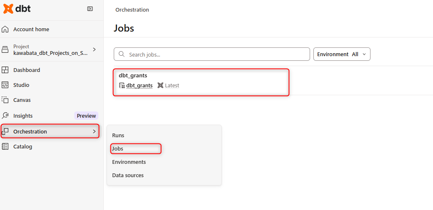Open the dbt_grants environment link
Screen dimensions: 433x210
[x=139, y=85]
